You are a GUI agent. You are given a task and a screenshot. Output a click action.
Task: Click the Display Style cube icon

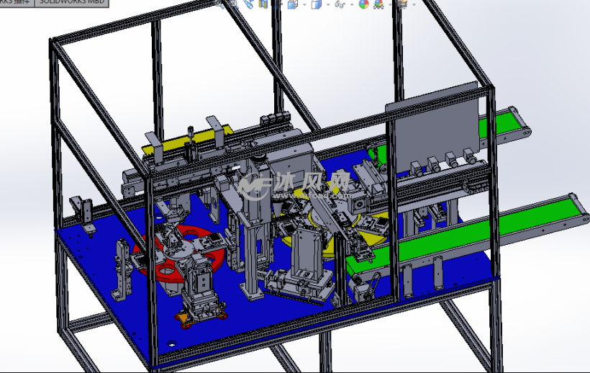pyautogui.click(x=315, y=4)
